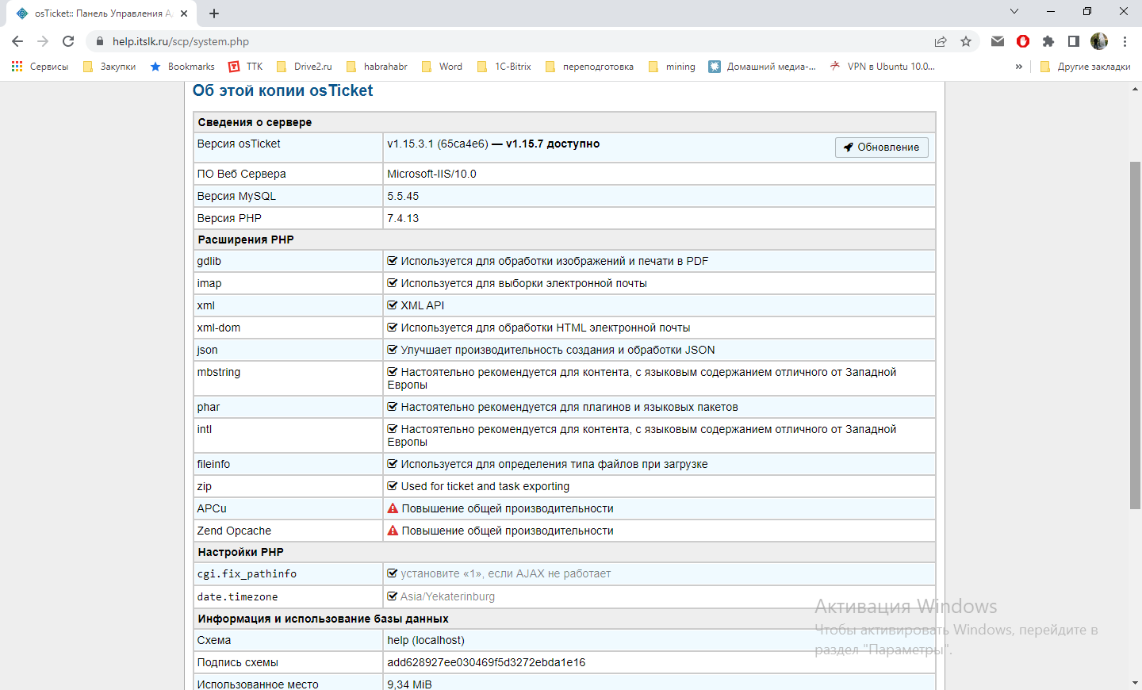Click the Настройки PHP section header
Screen dimensions: 1142x690
[240, 552]
